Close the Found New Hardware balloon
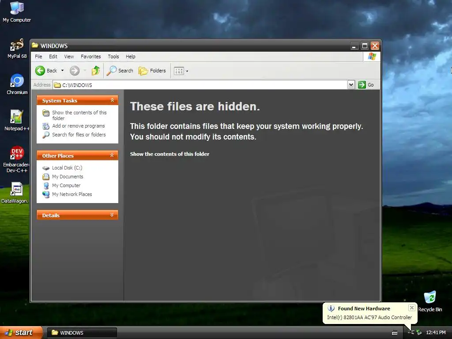 pyautogui.click(x=412, y=308)
